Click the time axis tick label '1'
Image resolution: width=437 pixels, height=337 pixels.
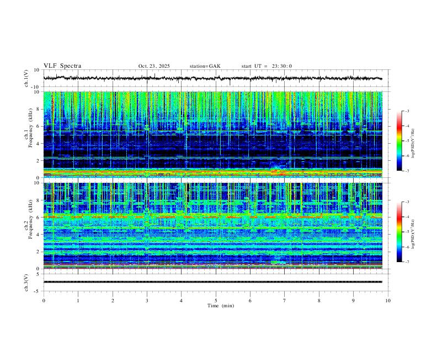(x=78, y=301)
